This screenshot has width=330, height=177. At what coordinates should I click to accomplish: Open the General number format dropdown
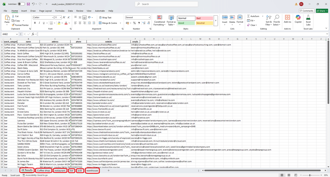tap(149, 17)
